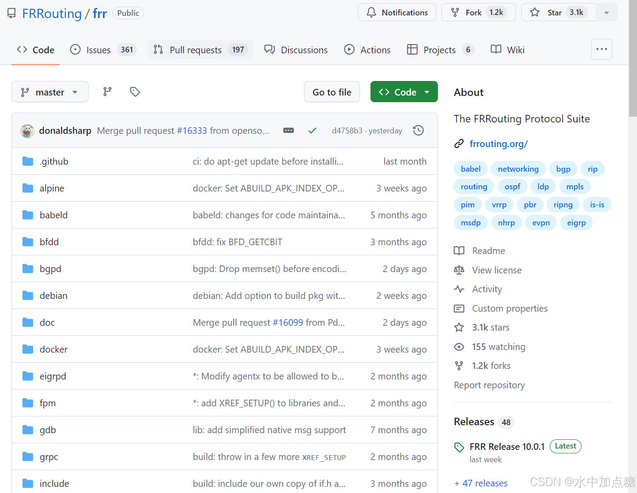Open the Star button dropdown arrow
The width and height of the screenshot is (637, 493).
tap(606, 12)
